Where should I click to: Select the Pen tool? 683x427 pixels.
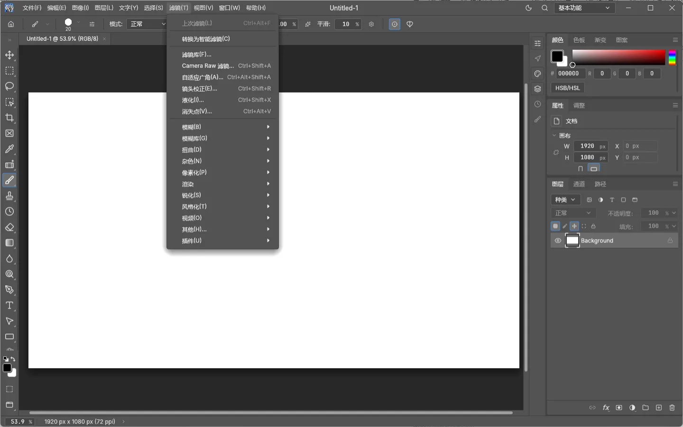tap(9, 290)
